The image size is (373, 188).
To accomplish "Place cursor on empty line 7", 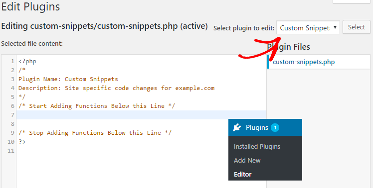I will coord(141,115).
